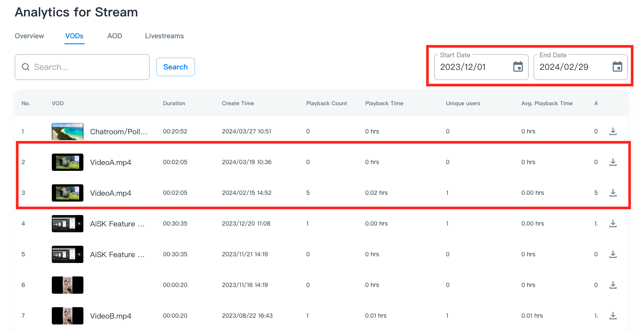Open the Livestreams tab
Image resolution: width=636 pixels, height=332 pixels.
coord(164,36)
